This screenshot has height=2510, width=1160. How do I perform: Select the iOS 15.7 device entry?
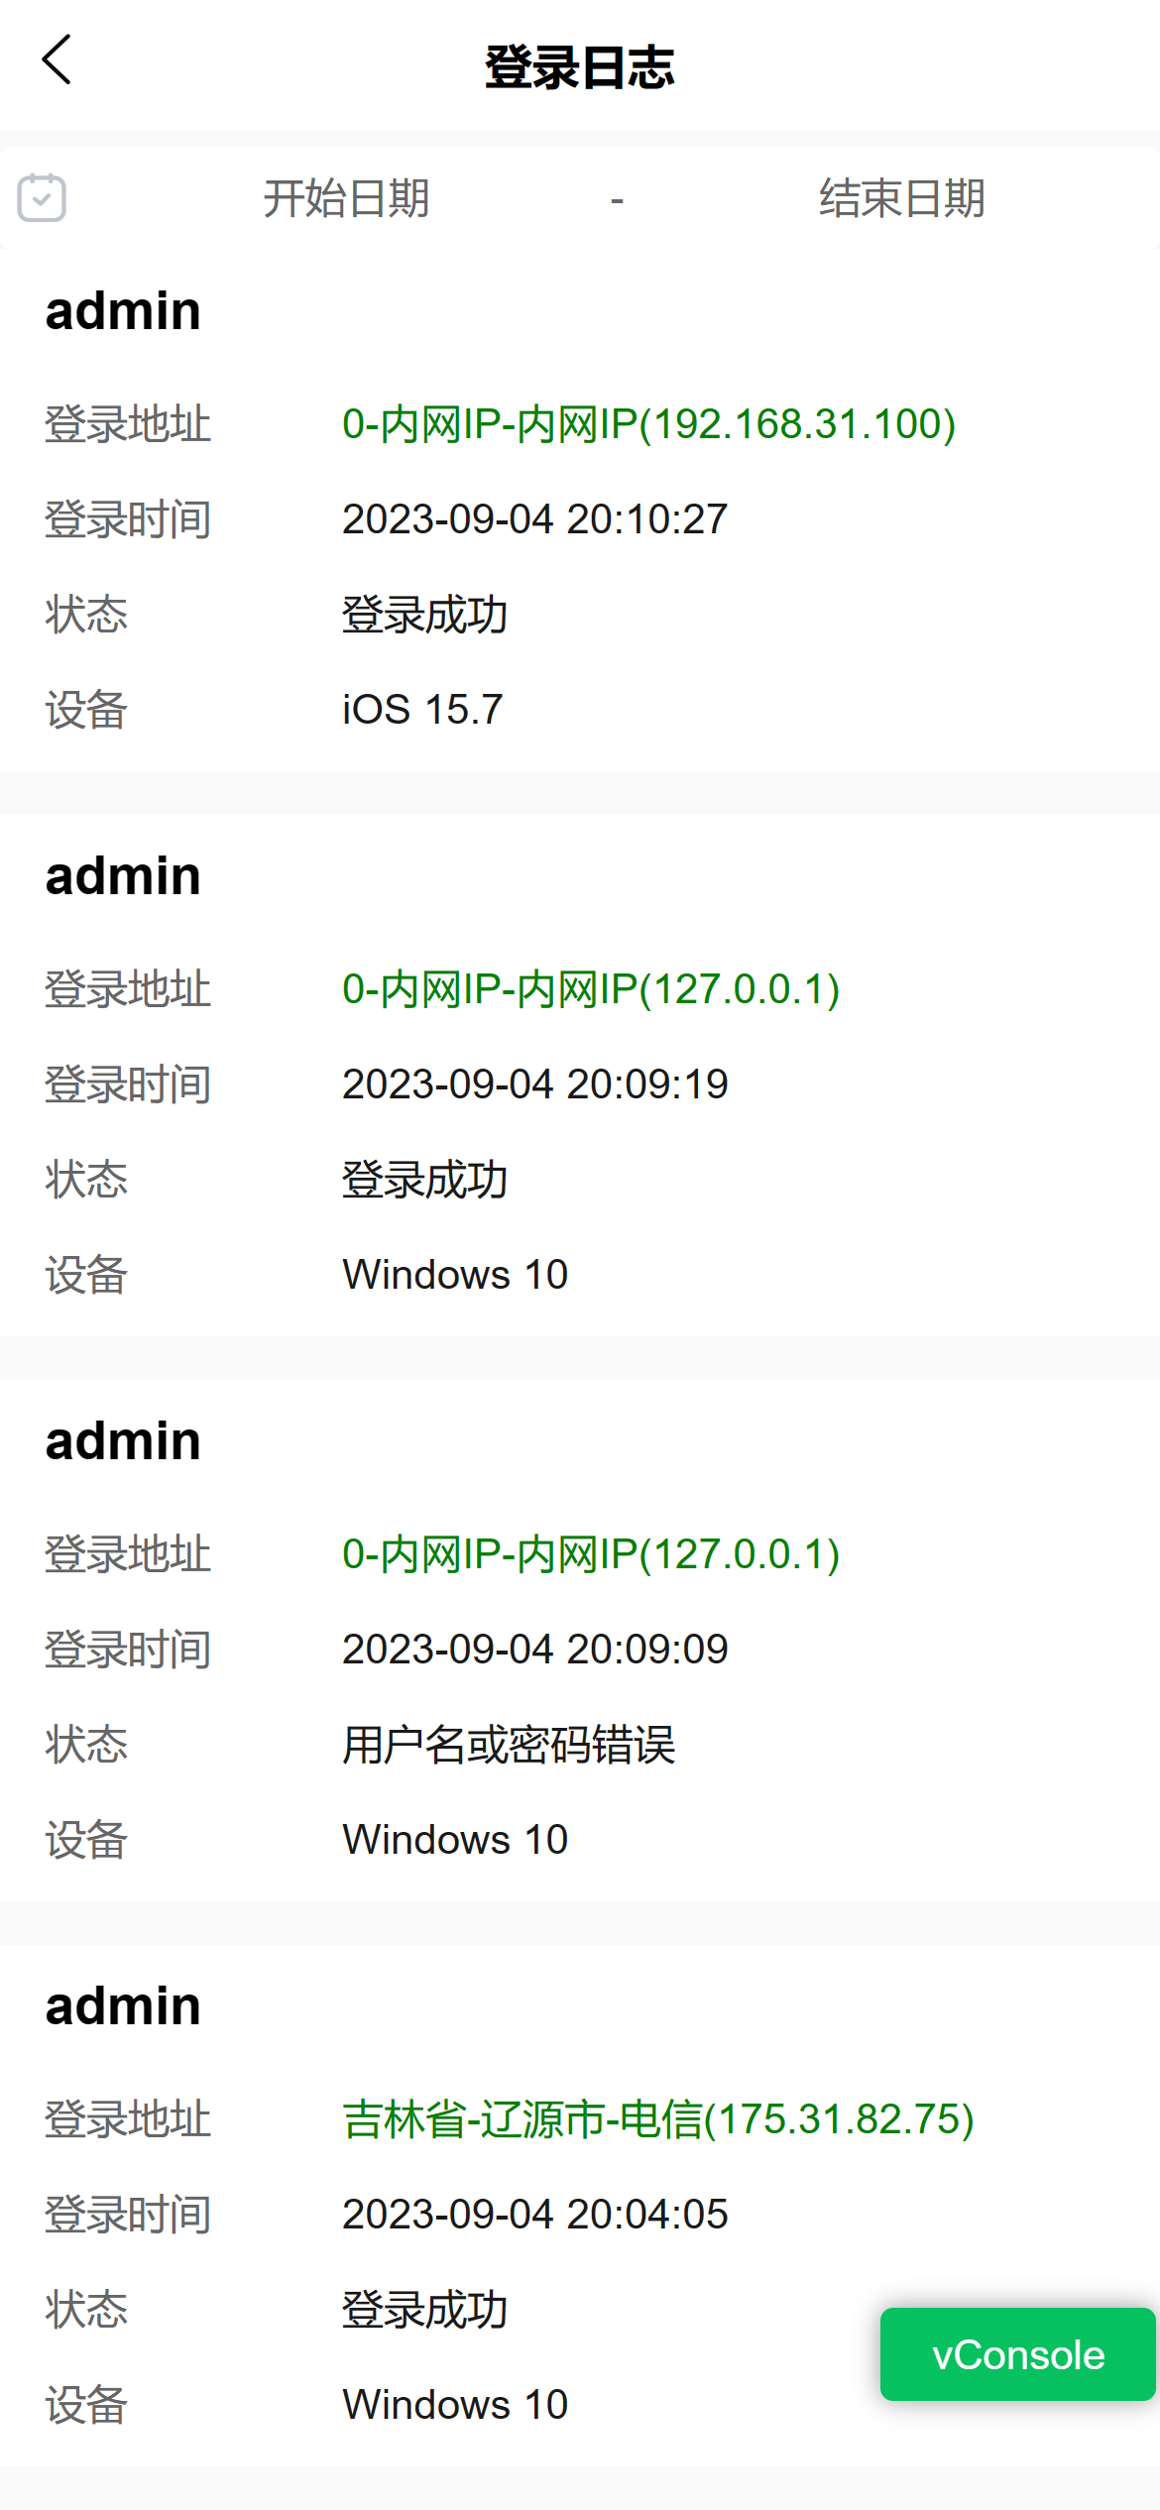[422, 710]
